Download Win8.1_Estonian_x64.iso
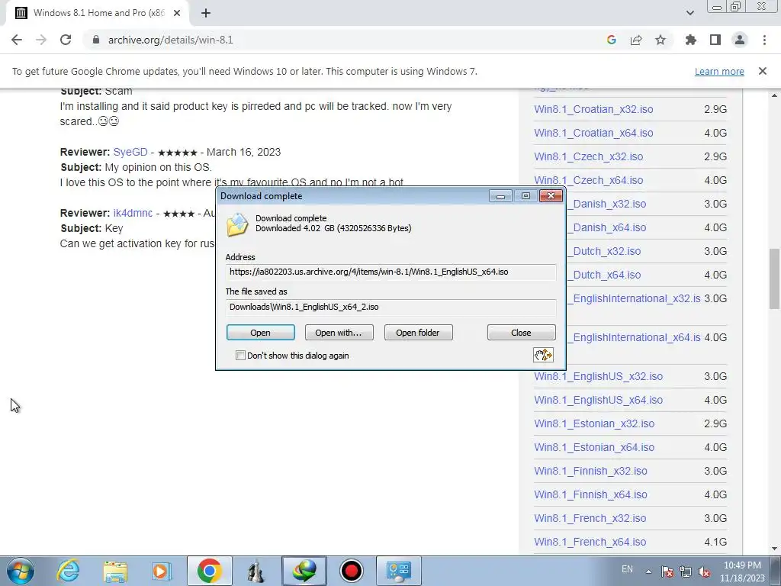781x586 pixels. (594, 447)
